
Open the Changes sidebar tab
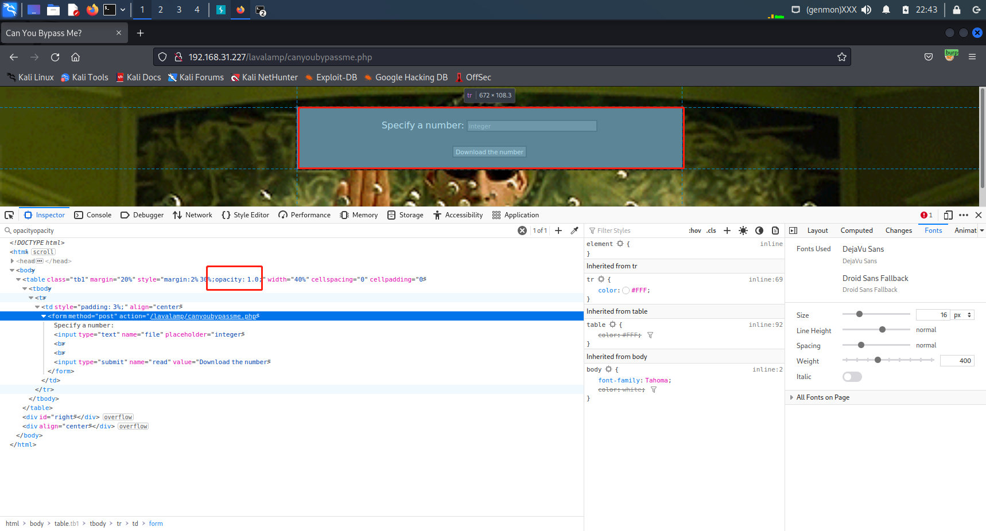898,231
